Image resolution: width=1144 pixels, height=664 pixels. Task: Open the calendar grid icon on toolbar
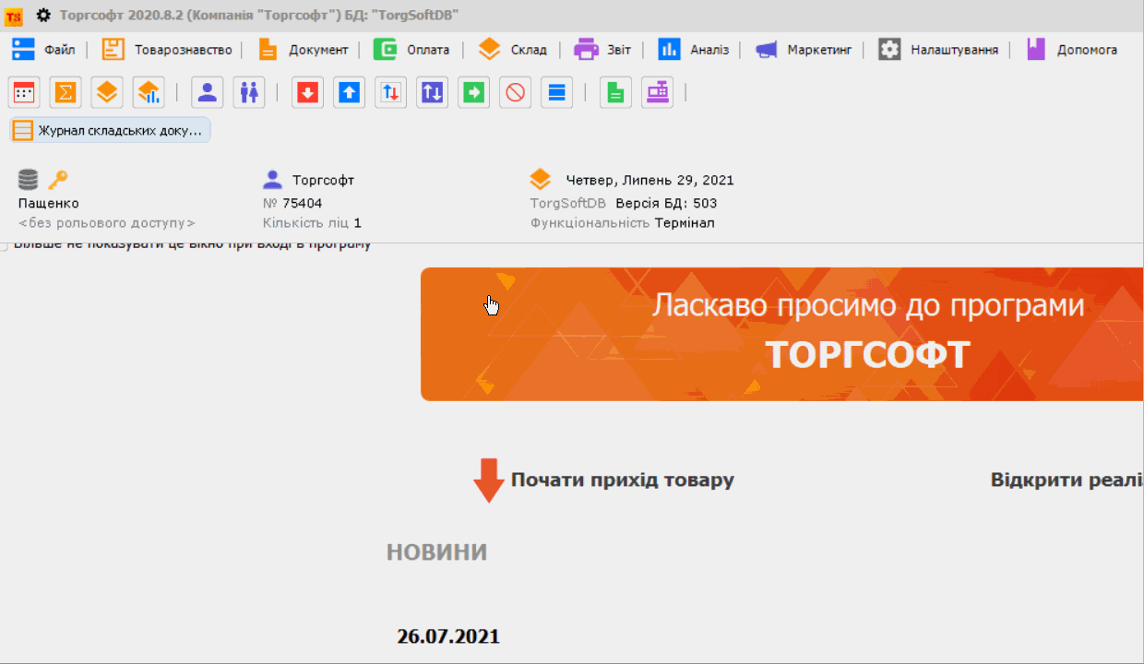tap(24, 92)
